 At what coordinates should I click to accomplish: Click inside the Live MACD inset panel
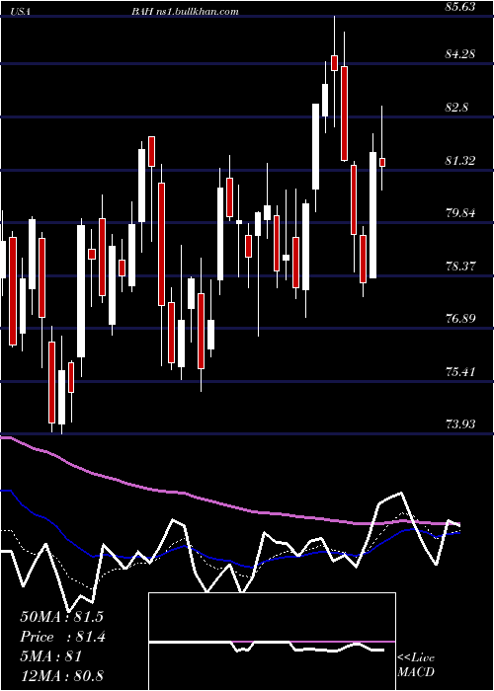[272, 642]
